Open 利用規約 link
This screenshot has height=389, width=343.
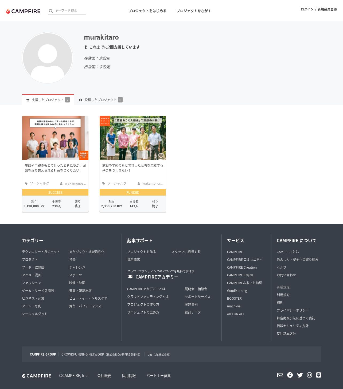283,295
